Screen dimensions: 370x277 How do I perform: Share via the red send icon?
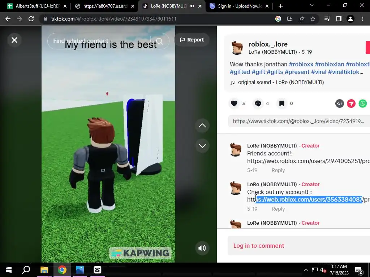pyautogui.click(x=351, y=104)
